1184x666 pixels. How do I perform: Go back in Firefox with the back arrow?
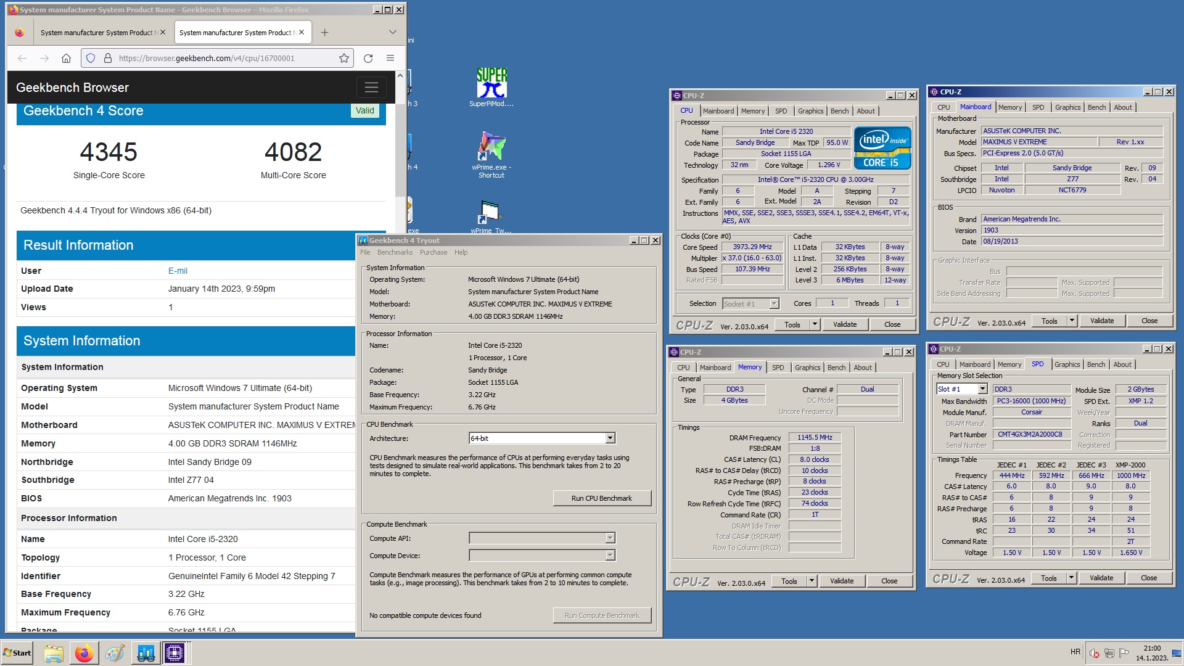(22, 58)
